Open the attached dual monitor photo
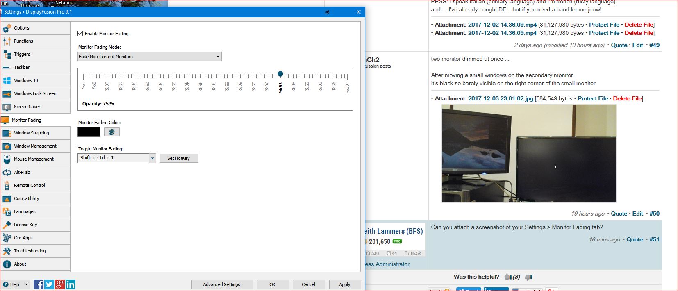The height and width of the screenshot is (291, 678). pos(528,153)
